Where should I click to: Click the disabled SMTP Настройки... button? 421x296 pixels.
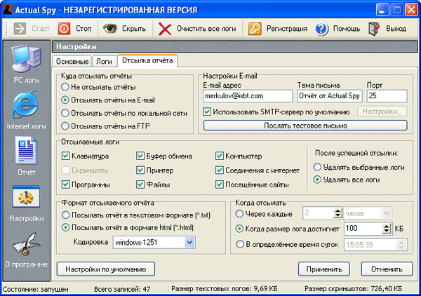[x=382, y=112]
